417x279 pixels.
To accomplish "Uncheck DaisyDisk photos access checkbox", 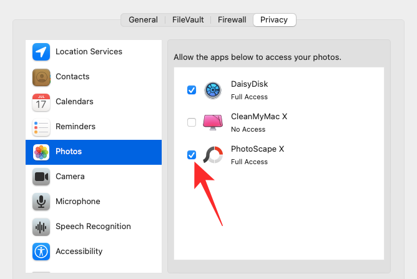I will point(192,90).
